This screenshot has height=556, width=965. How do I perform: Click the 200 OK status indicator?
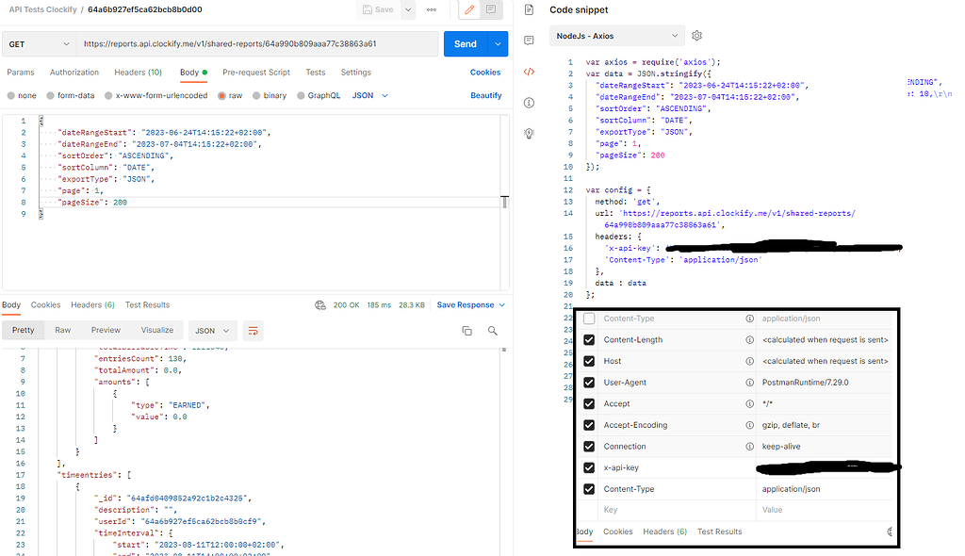tap(346, 304)
